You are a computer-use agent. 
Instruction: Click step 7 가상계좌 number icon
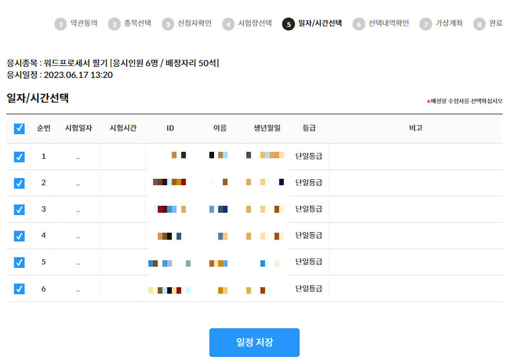click(x=425, y=24)
